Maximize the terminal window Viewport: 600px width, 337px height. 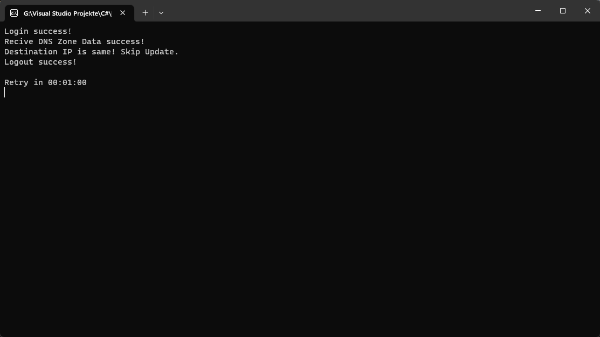[x=563, y=11]
